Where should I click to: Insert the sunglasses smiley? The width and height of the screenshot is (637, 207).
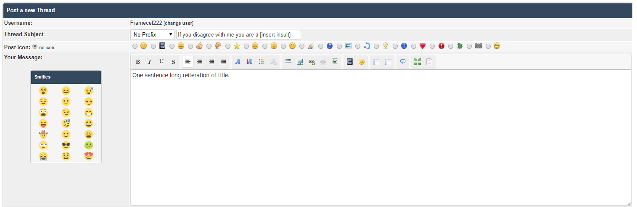(66, 145)
